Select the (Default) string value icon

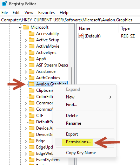tap(81, 36)
